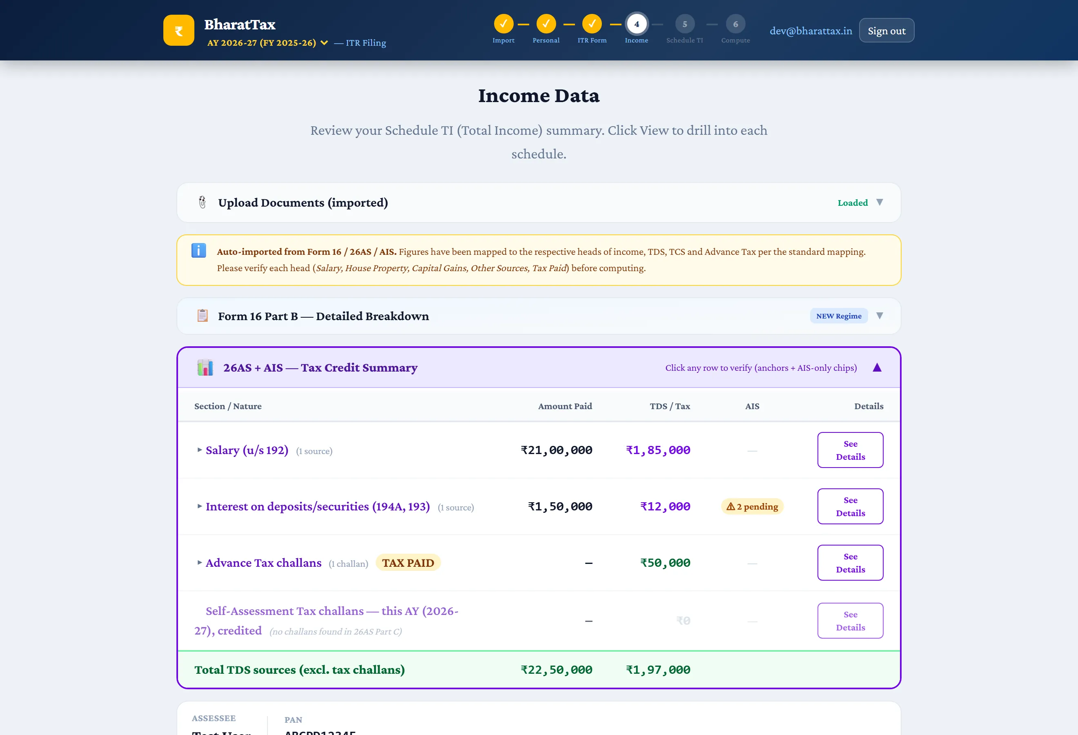
Task: Click the ITR Filing header label
Action: tap(360, 42)
